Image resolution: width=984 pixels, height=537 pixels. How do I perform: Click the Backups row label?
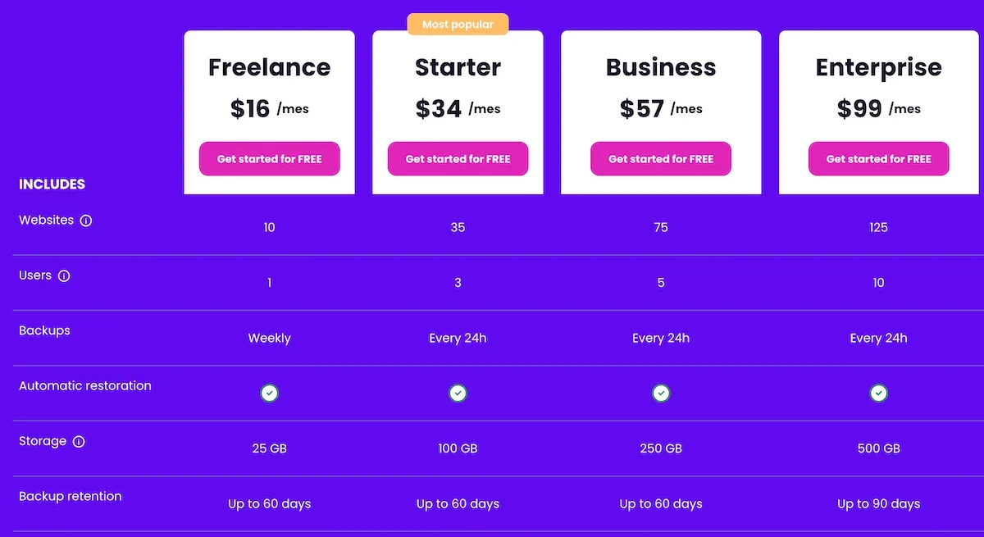[44, 330]
